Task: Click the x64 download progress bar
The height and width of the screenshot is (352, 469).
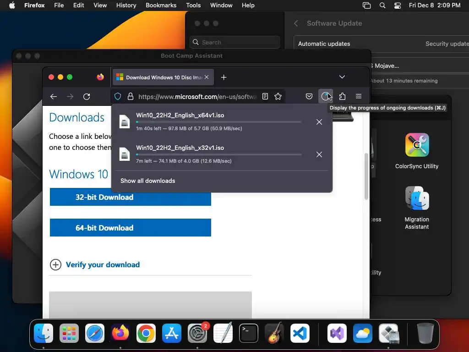Action: 218,122
